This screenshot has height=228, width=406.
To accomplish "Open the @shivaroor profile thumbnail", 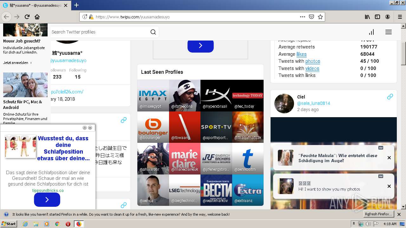I will 153,159.
